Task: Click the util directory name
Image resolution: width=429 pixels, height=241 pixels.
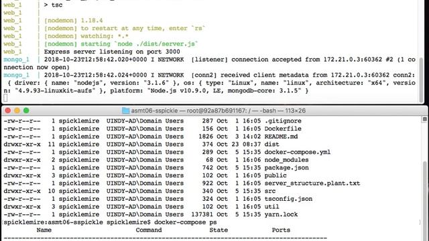Action: [271, 206]
